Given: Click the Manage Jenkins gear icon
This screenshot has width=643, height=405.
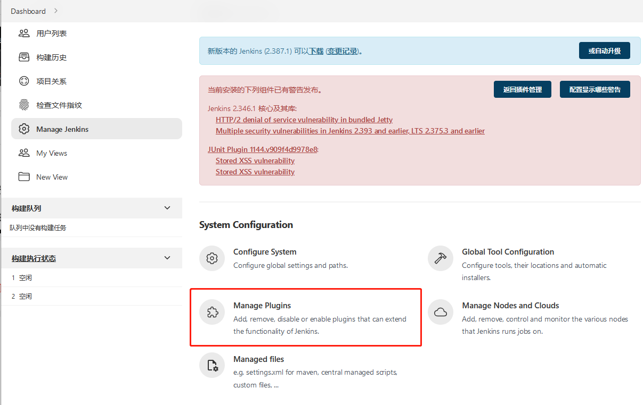Looking at the screenshot, I should (24, 129).
